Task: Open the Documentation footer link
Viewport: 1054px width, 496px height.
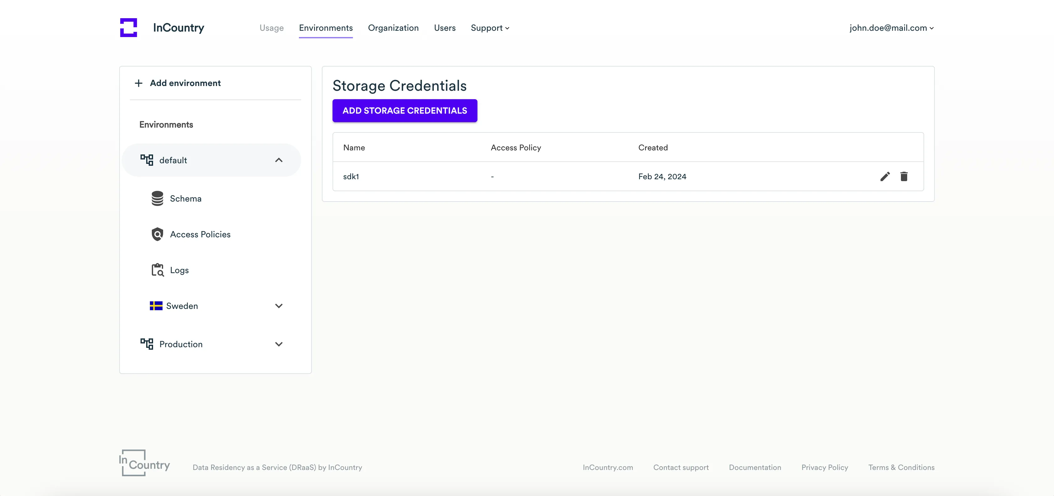Action: [x=754, y=467]
